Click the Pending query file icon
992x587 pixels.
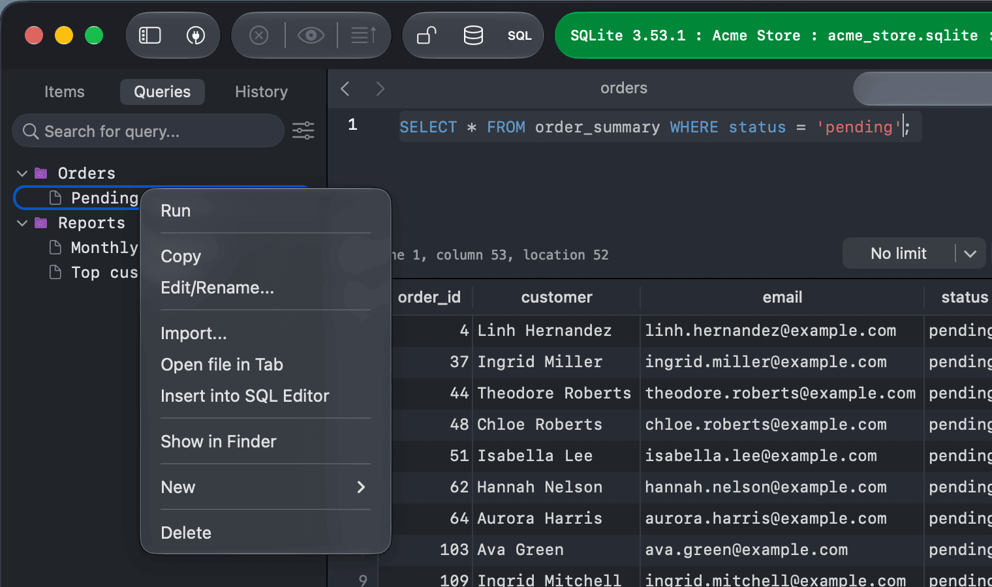[55, 198]
